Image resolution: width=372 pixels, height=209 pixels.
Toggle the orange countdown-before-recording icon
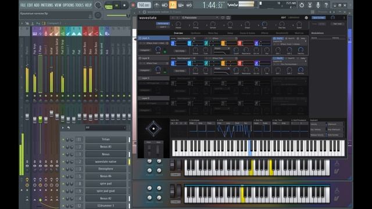(173, 5)
